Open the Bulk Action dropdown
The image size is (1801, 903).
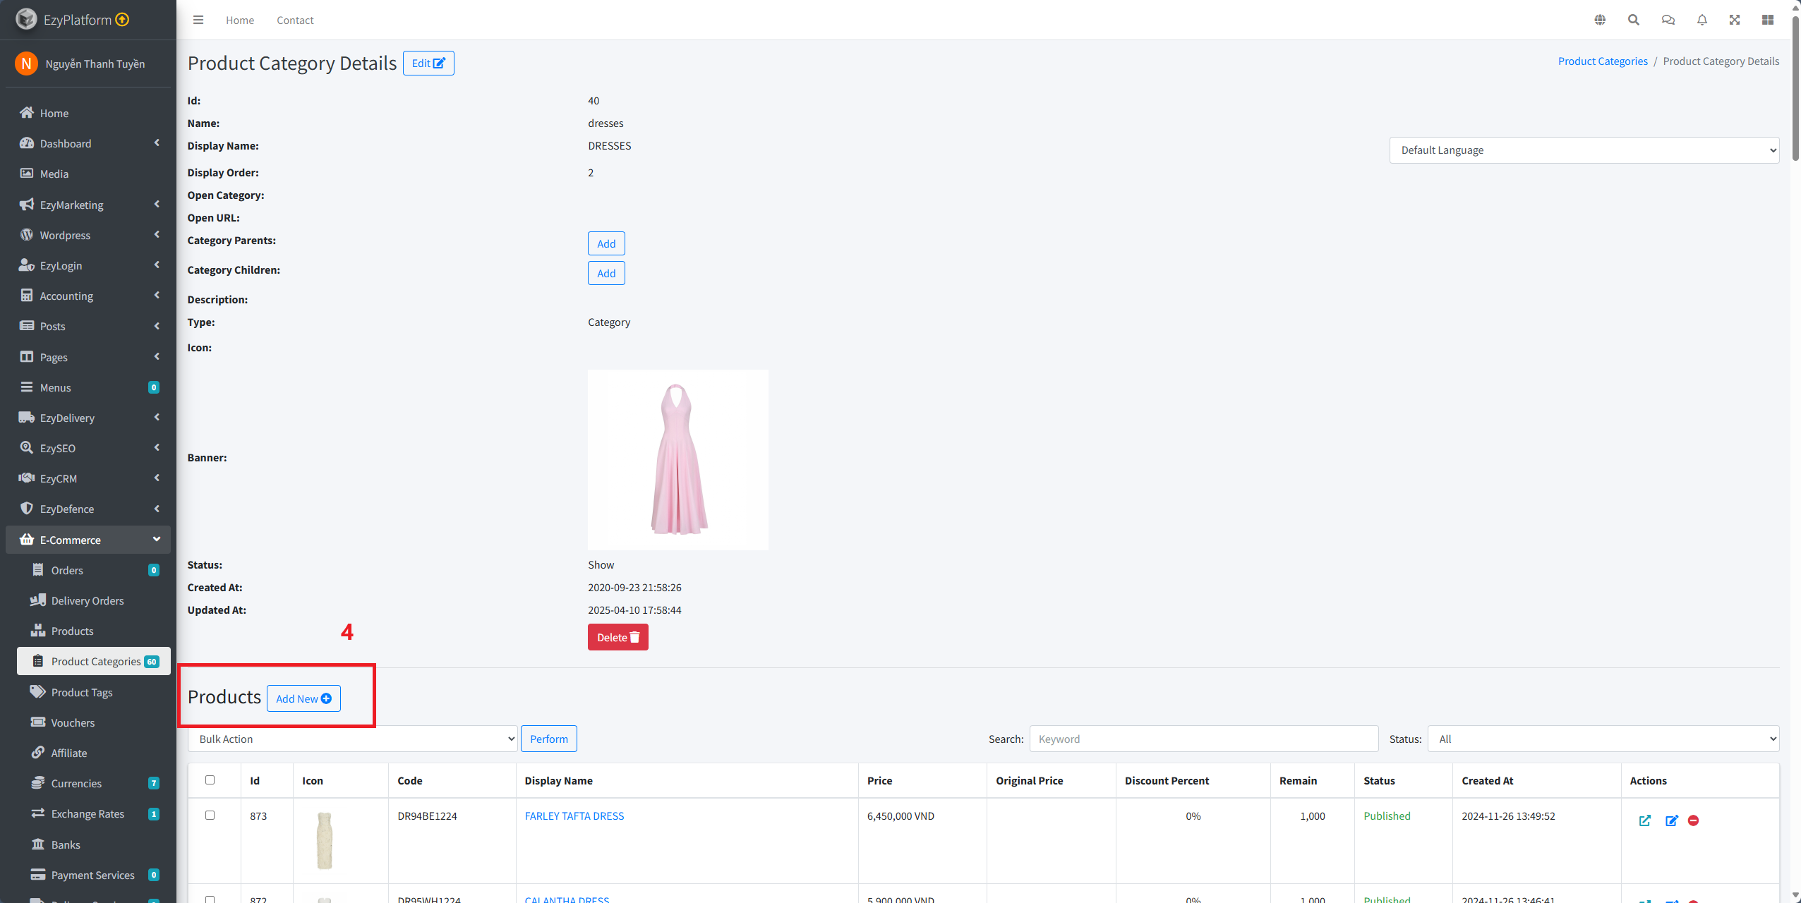click(x=352, y=739)
